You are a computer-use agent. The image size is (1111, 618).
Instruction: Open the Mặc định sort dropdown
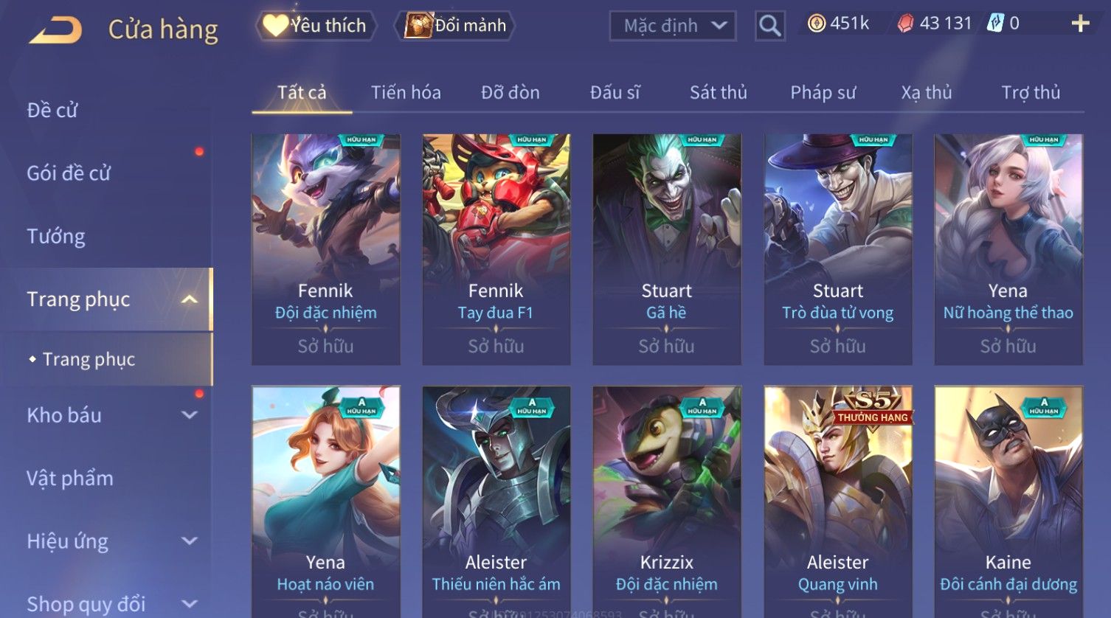coord(673,27)
